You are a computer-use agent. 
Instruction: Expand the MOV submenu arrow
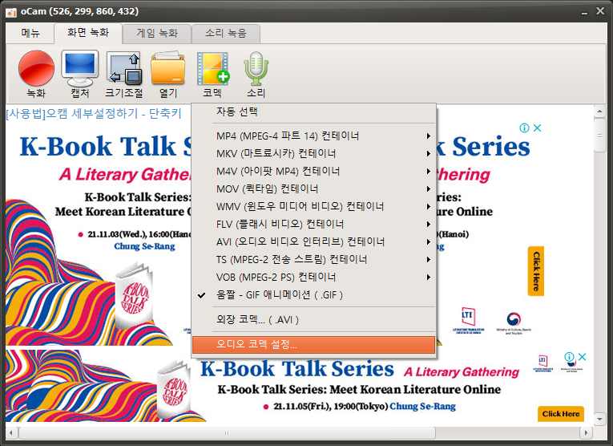pyautogui.click(x=429, y=189)
